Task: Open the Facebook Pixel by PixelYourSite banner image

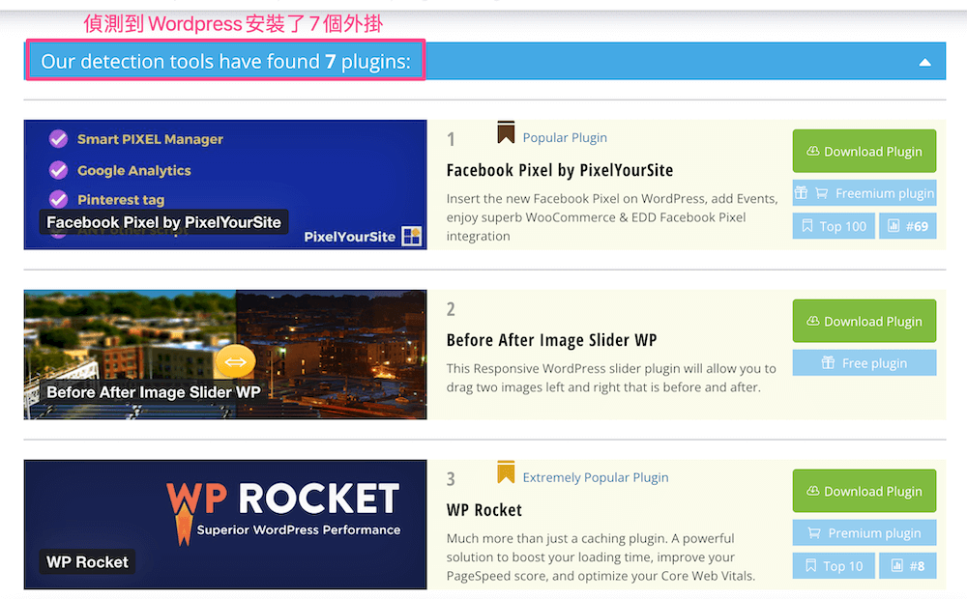Action: (225, 185)
